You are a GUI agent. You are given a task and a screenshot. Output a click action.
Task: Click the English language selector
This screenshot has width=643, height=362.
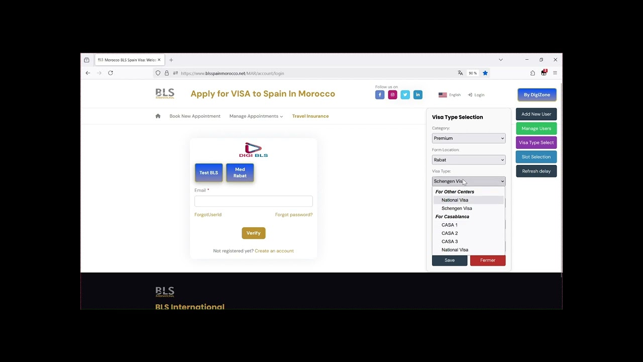click(x=455, y=95)
